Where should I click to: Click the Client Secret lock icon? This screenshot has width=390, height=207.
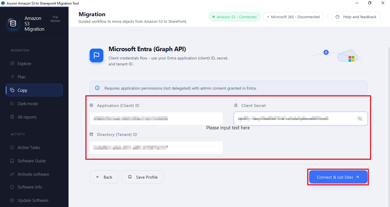click(x=236, y=105)
